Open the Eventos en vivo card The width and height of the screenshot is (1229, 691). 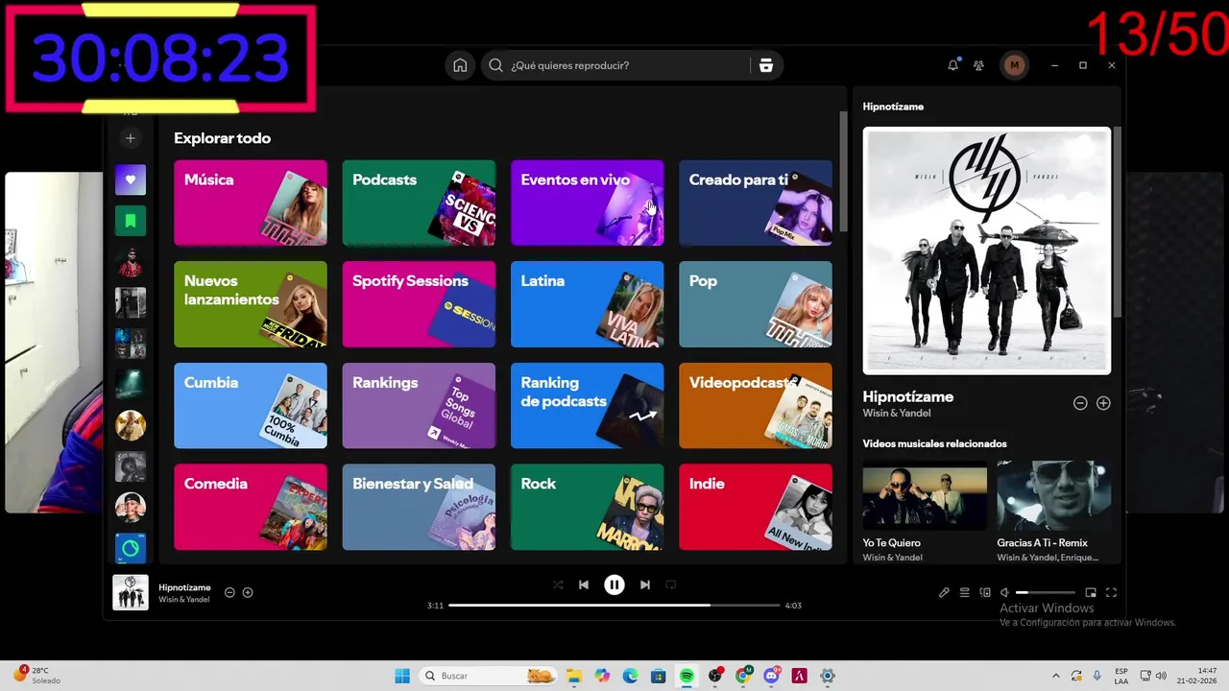pyautogui.click(x=587, y=203)
